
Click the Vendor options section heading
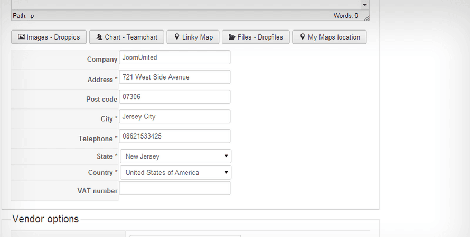(x=45, y=219)
